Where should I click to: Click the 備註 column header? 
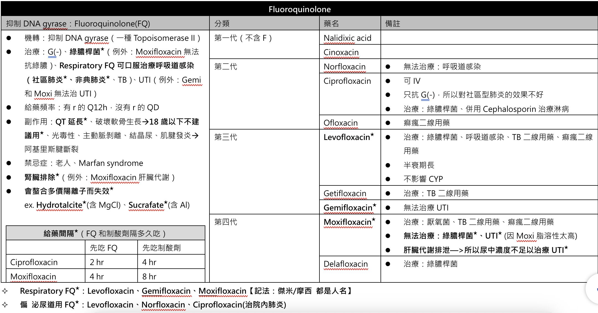(392, 23)
